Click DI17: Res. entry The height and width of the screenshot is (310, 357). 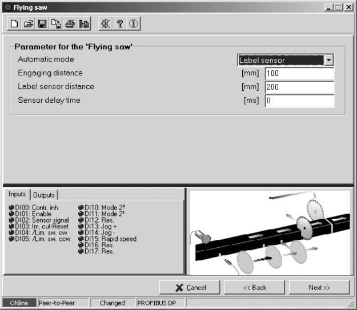[96, 251]
